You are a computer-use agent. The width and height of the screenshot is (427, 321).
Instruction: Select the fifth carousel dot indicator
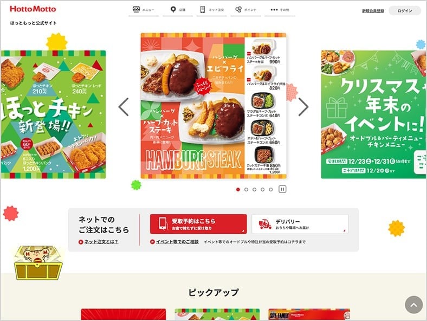271,189
